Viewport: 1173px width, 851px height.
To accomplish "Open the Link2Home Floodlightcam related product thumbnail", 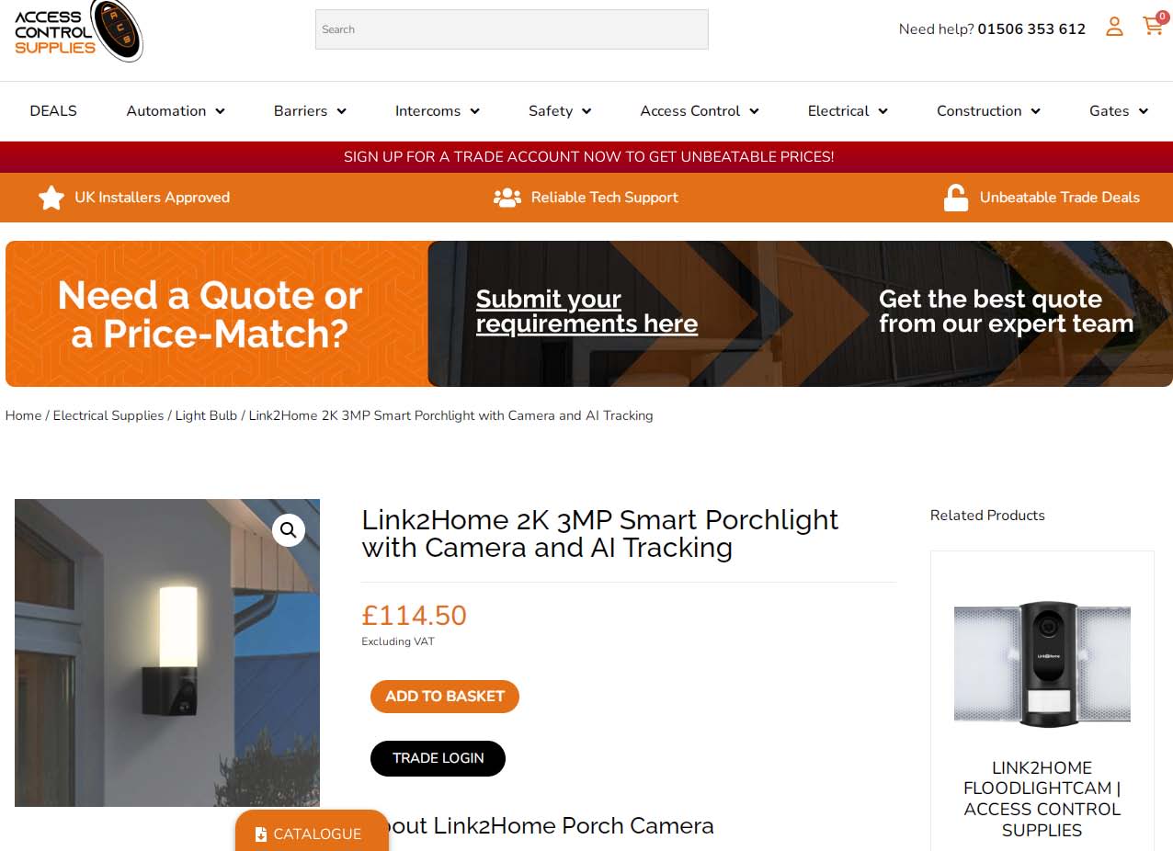I will [1042, 662].
